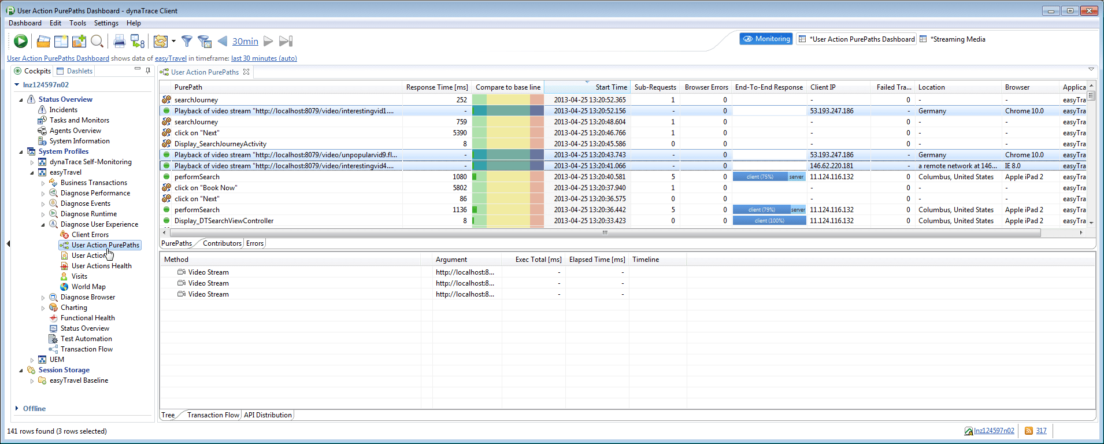This screenshot has width=1104, height=444.
Task: Open the Tools menu
Action: coord(77,23)
